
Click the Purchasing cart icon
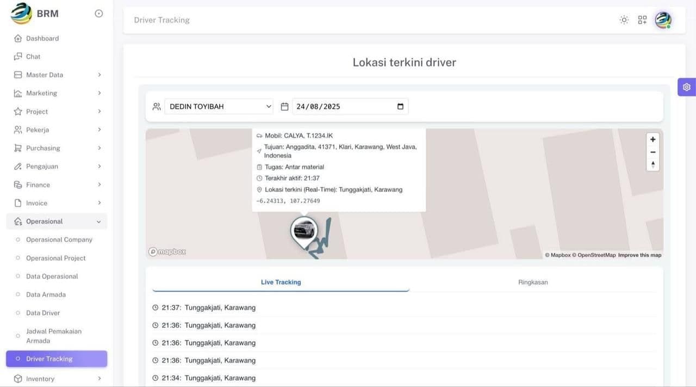18,148
